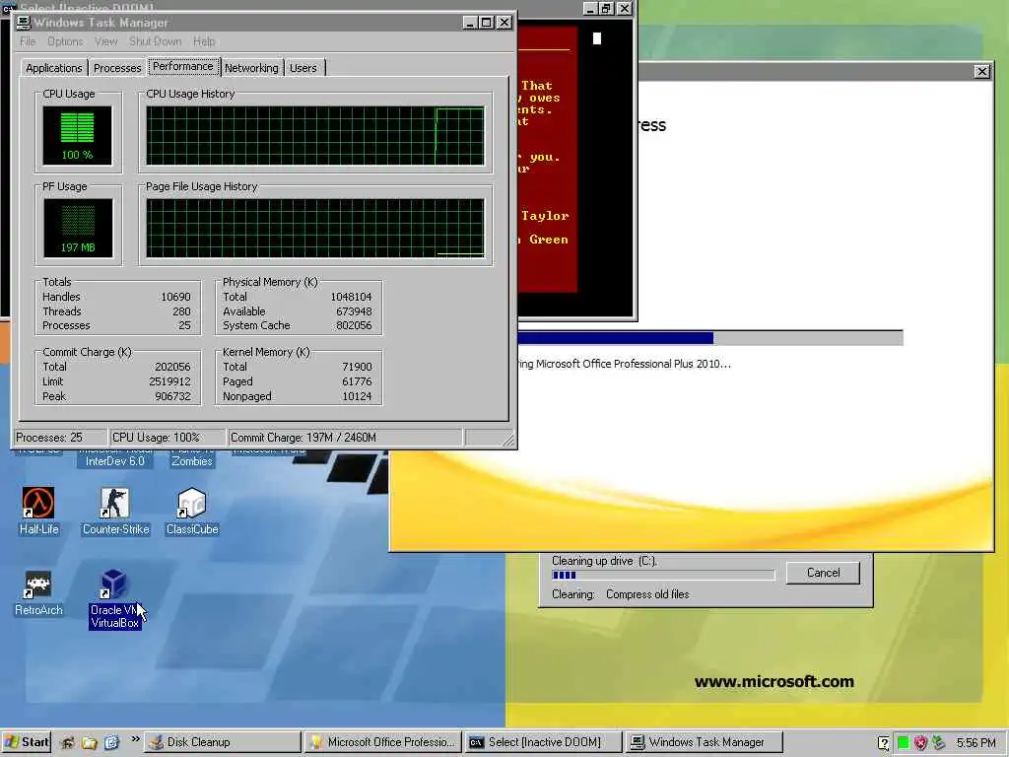This screenshot has height=757, width=1009.
Task: Open the Start menu
Action: (26, 742)
